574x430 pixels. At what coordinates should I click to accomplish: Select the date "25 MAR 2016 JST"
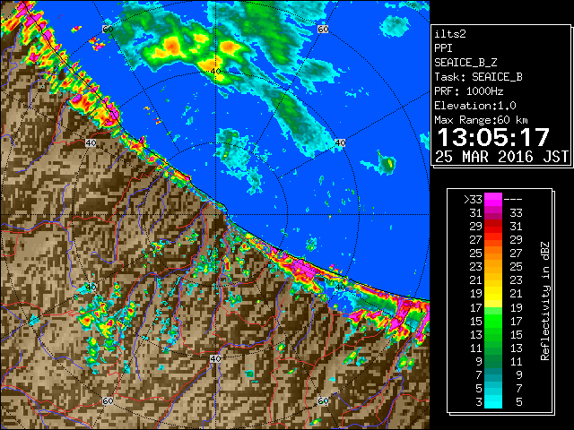pyautogui.click(x=501, y=157)
